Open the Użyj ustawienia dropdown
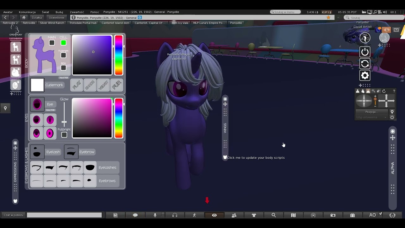The image size is (405, 228). (371, 117)
